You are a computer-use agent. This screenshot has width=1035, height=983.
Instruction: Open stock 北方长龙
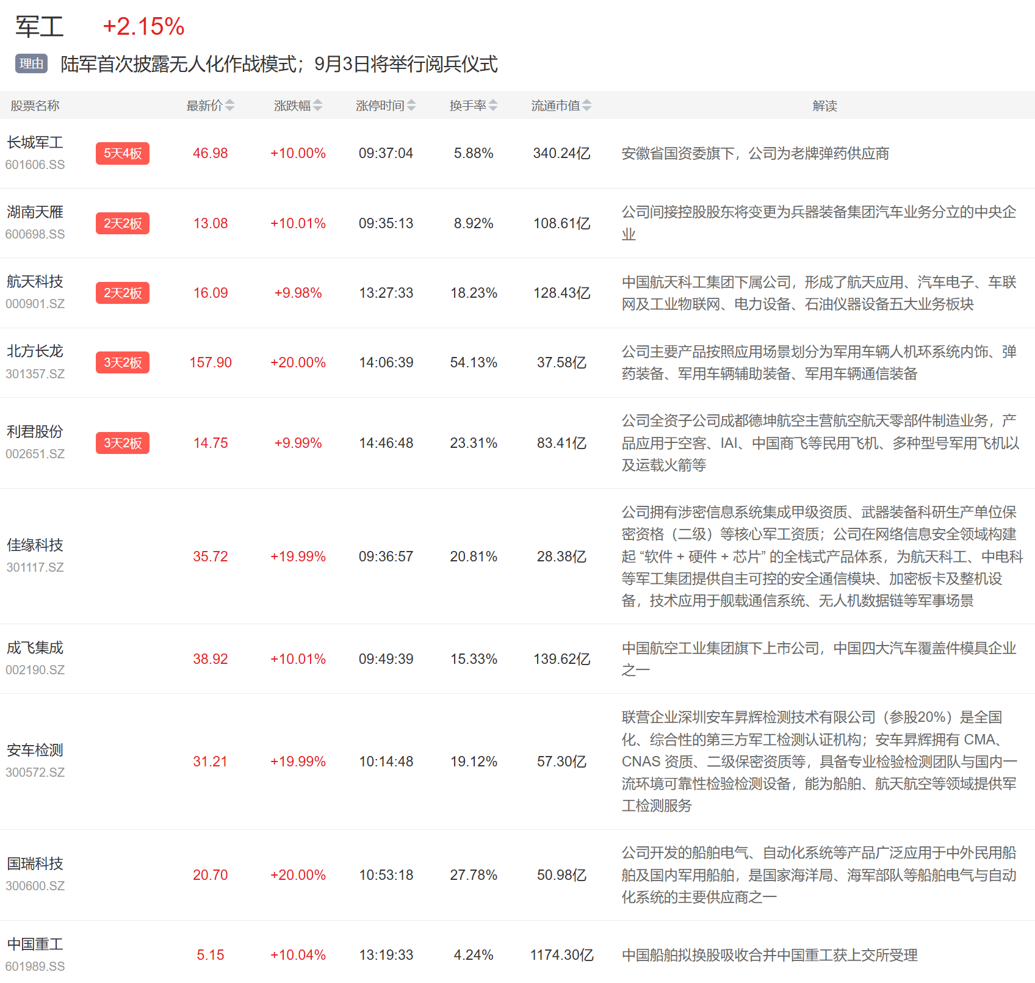(35, 351)
